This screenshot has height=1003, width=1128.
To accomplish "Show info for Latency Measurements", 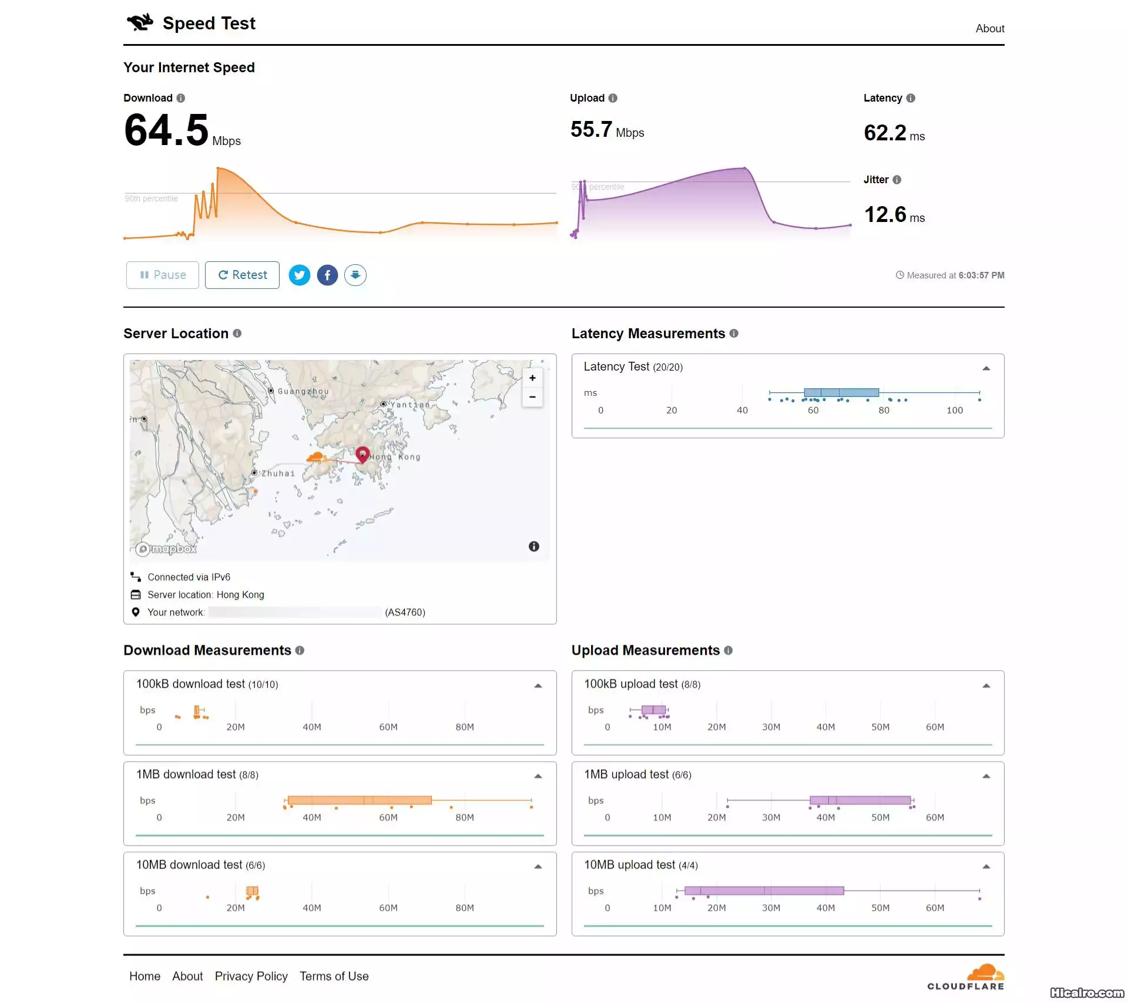I will (734, 333).
